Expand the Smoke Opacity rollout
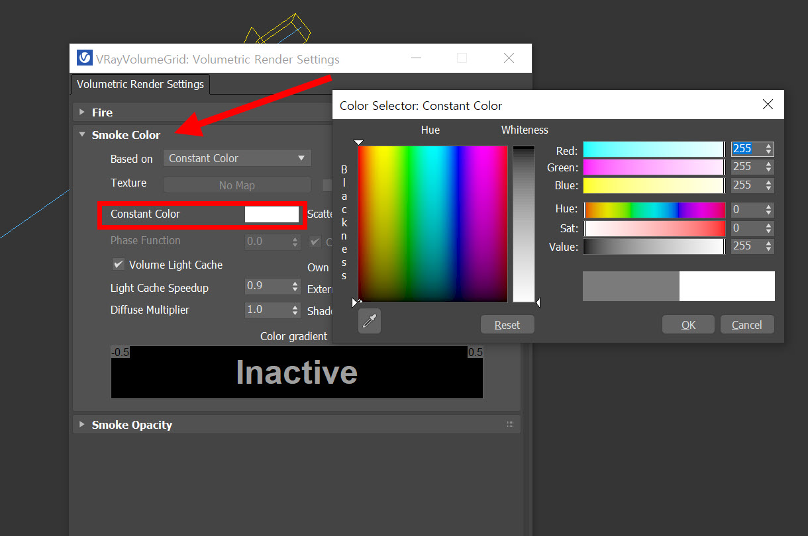The height and width of the screenshot is (536, 808). [82, 424]
